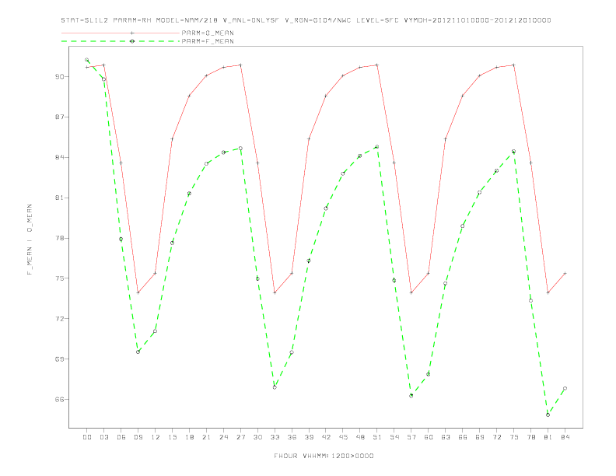Pick the red O_MEAN plus marker at hour 51
Screen dimensions: 616x476
pos(377,65)
